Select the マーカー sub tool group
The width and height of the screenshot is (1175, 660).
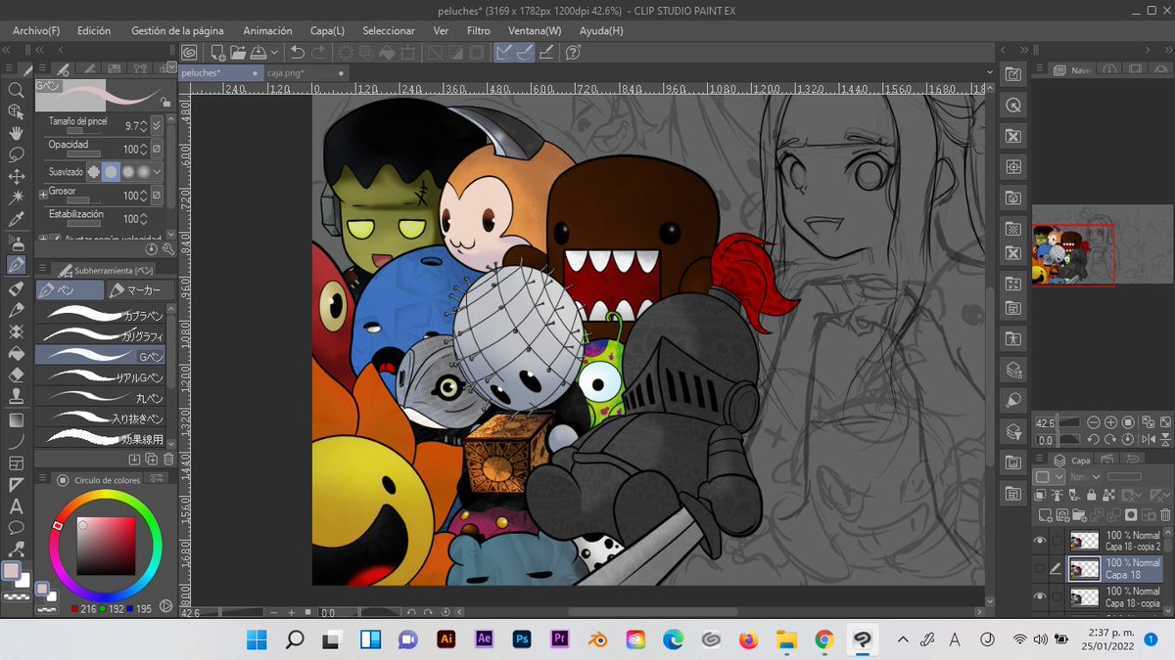(137, 290)
